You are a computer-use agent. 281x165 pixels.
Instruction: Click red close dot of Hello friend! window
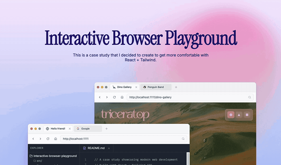tap(32, 129)
